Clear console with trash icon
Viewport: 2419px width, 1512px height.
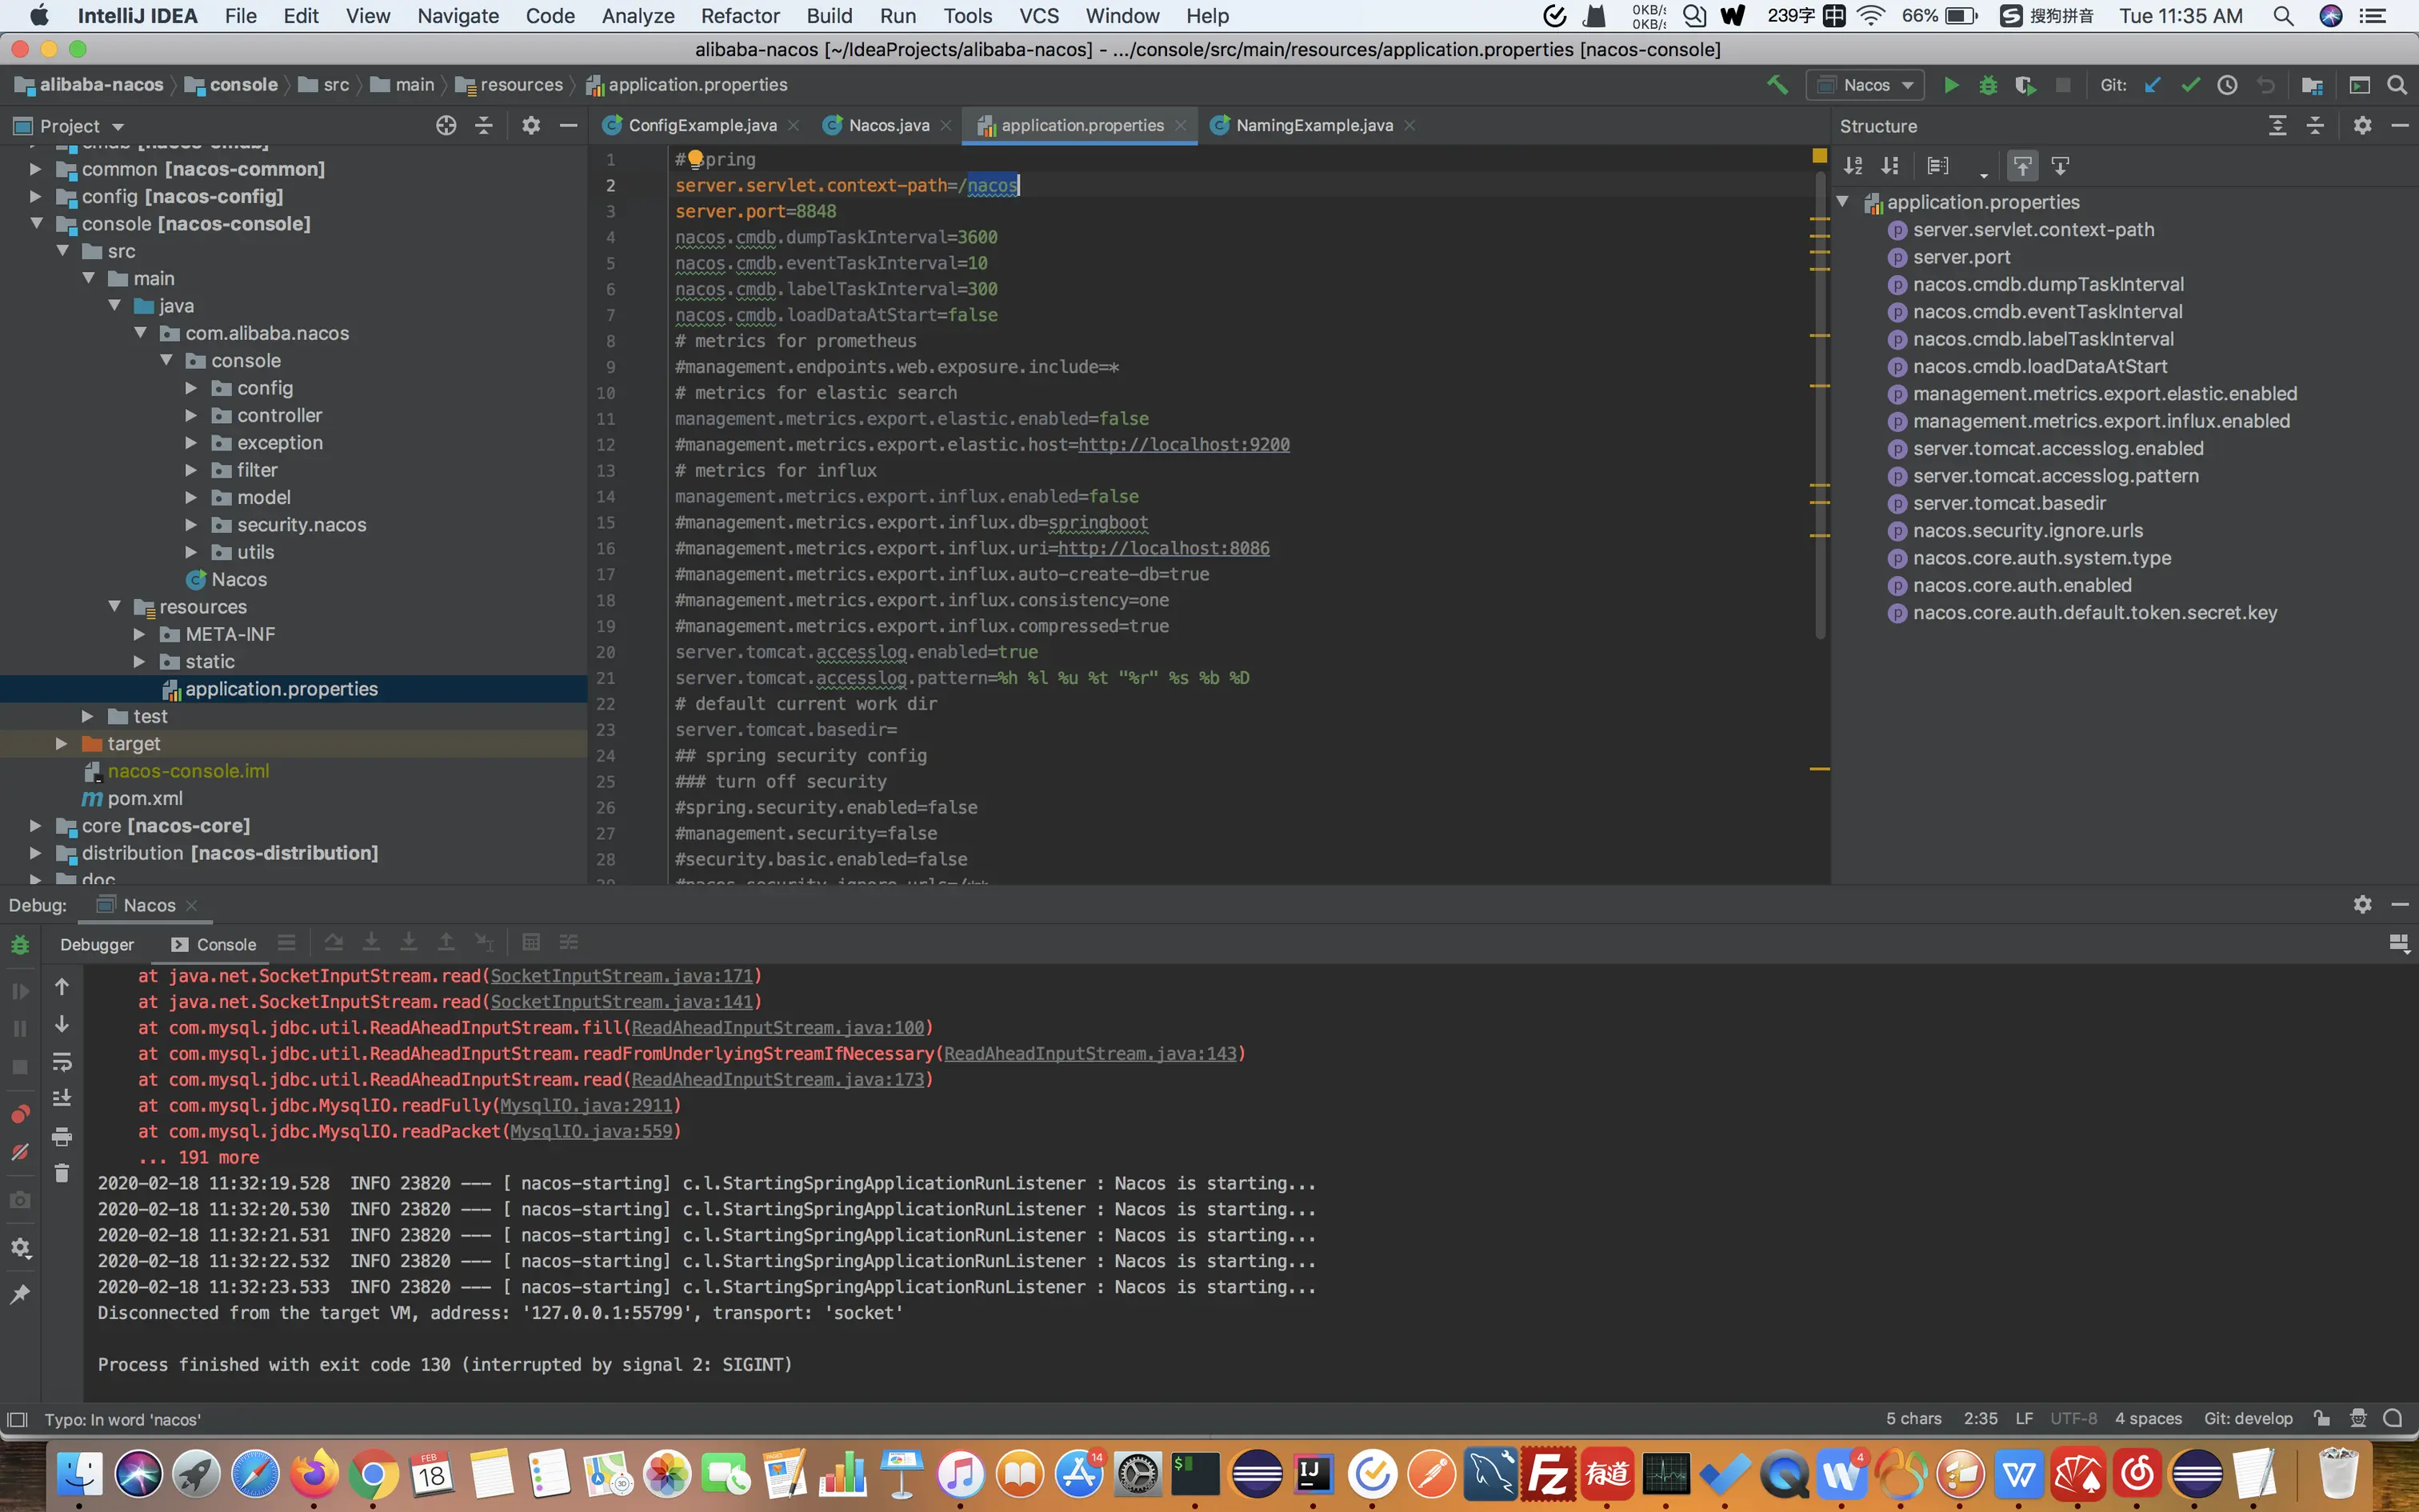tap(62, 1173)
